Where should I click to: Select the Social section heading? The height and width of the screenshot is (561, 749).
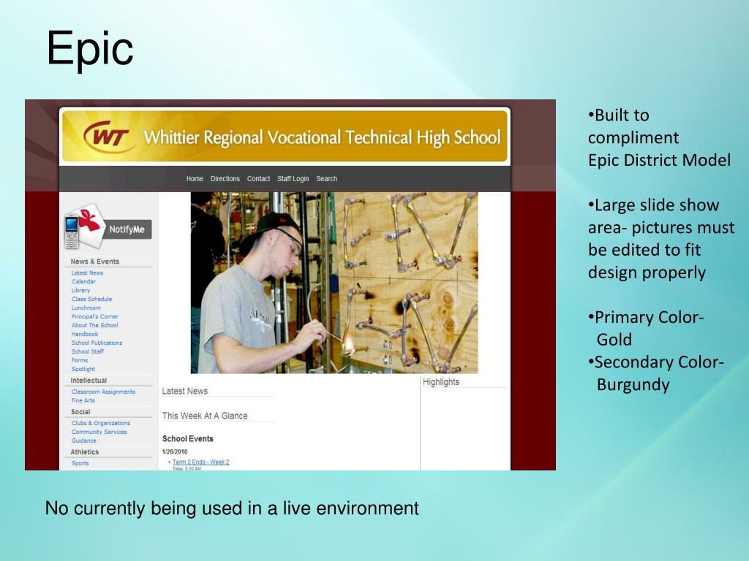[80, 412]
